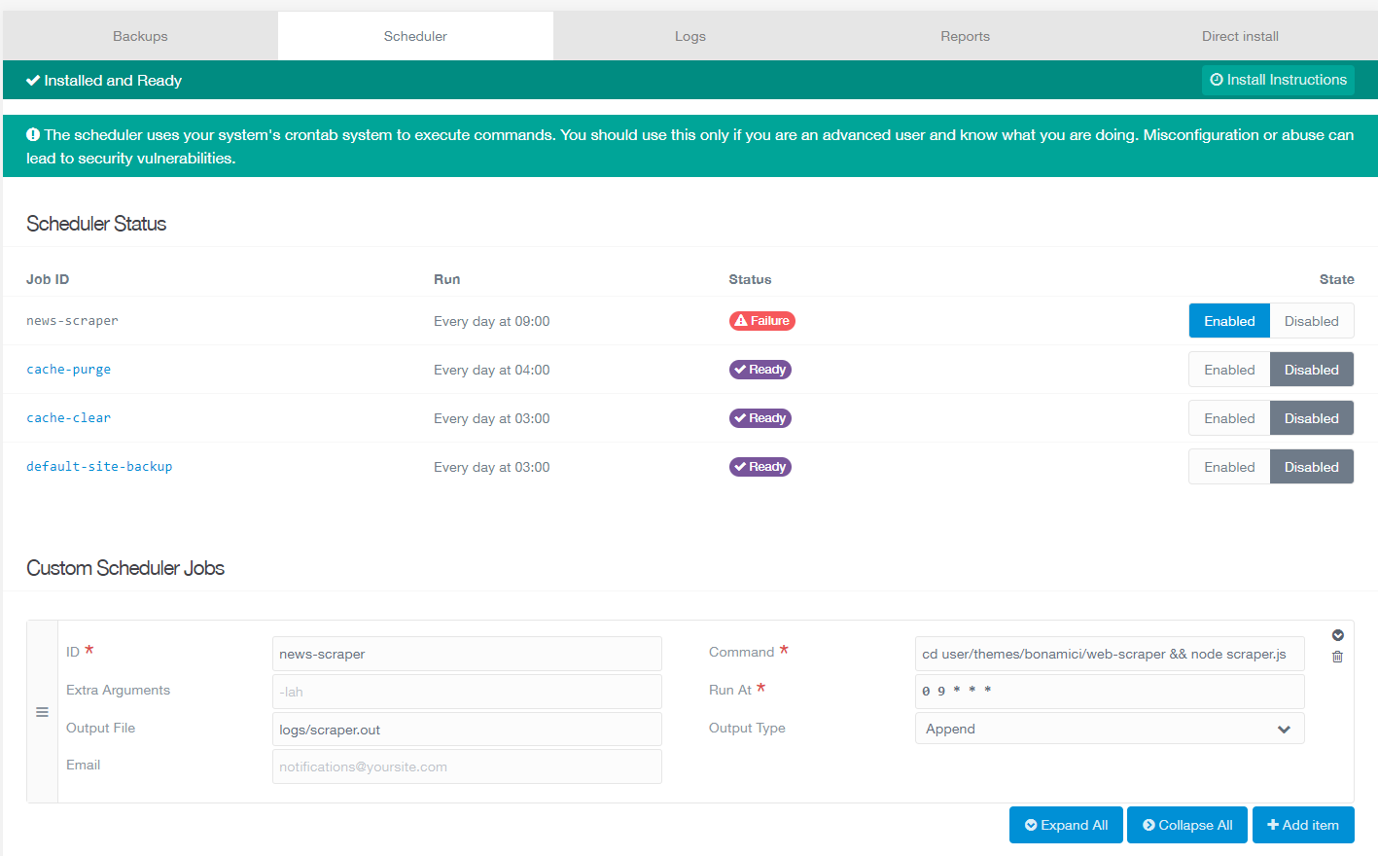Disable the cache-clear job
1378x856 pixels.
1311,418
